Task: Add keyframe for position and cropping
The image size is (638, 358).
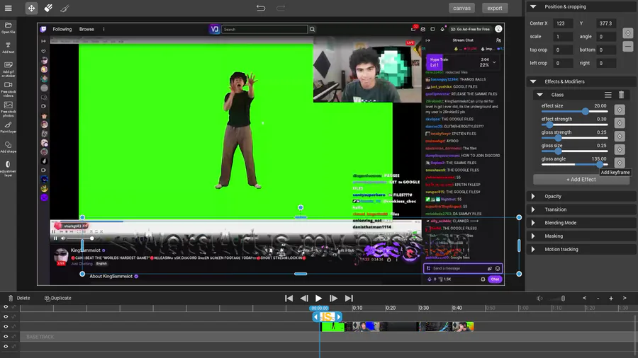Action: [x=628, y=33]
